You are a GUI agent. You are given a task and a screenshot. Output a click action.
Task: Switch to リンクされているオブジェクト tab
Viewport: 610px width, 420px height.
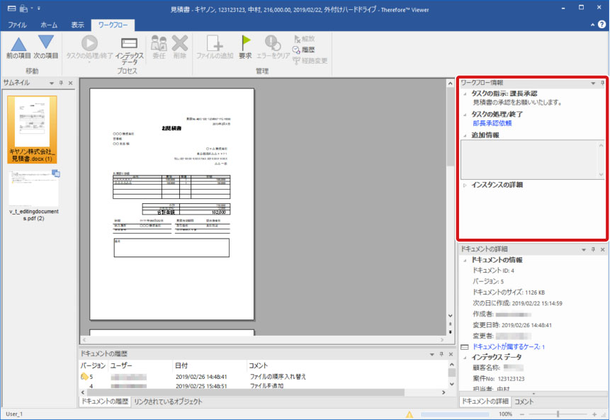pyautogui.click(x=168, y=402)
